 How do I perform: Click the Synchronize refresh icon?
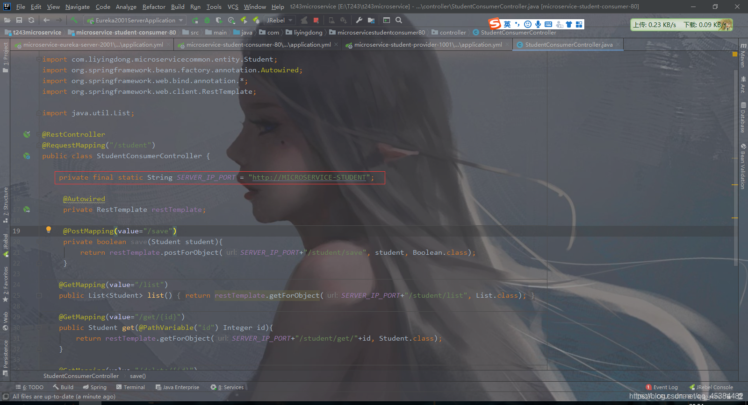(x=31, y=20)
